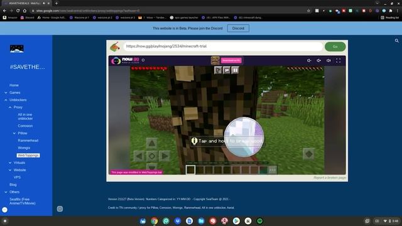Select the first hotbar slot
This screenshot has width=402, height=226.
190,169
